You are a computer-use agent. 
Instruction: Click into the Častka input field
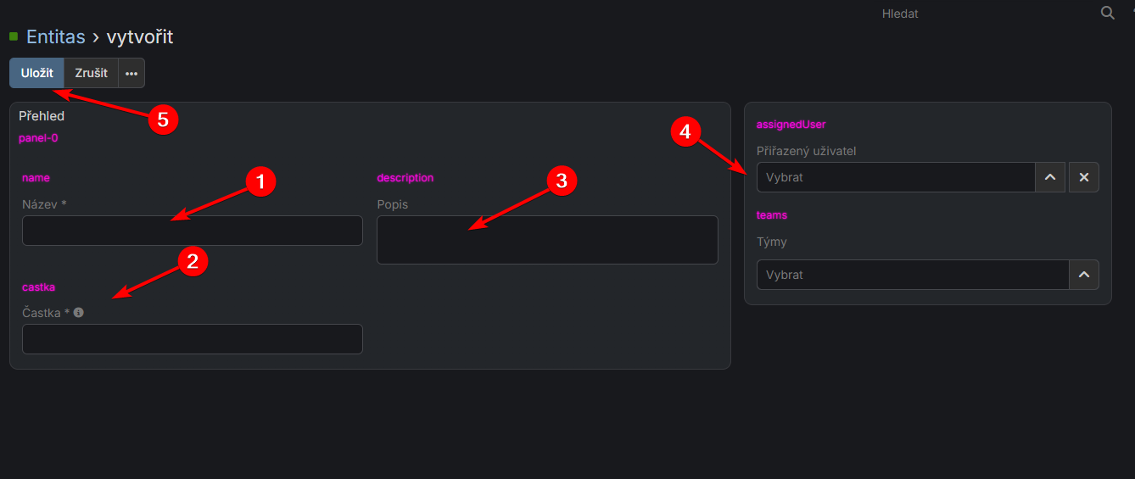193,339
